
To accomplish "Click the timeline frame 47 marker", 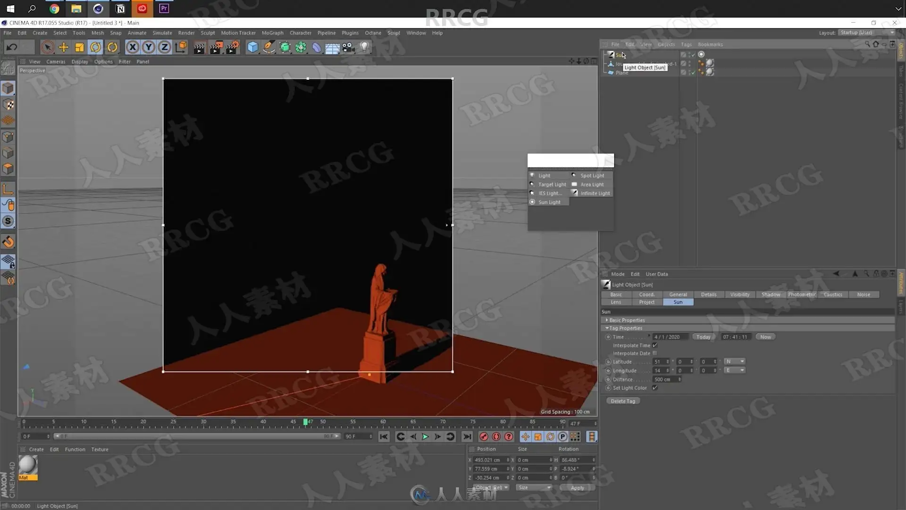I will (x=306, y=422).
